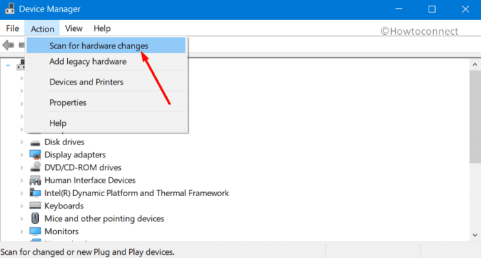Select the Keyboards icon
Screen dimensions: 481x258
pyautogui.click(x=35, y=205)
